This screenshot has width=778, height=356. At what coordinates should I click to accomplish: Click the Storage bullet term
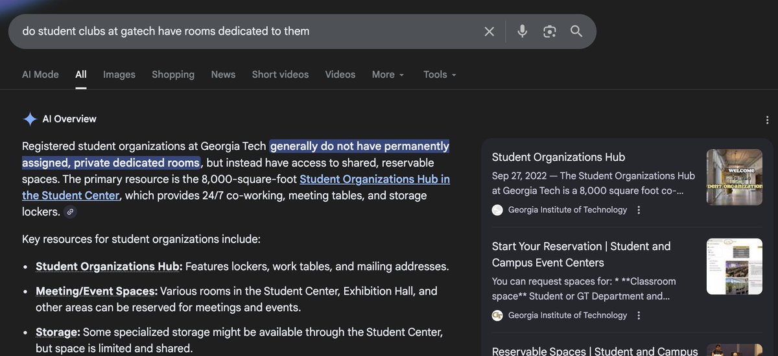click(x=58, y=332)
